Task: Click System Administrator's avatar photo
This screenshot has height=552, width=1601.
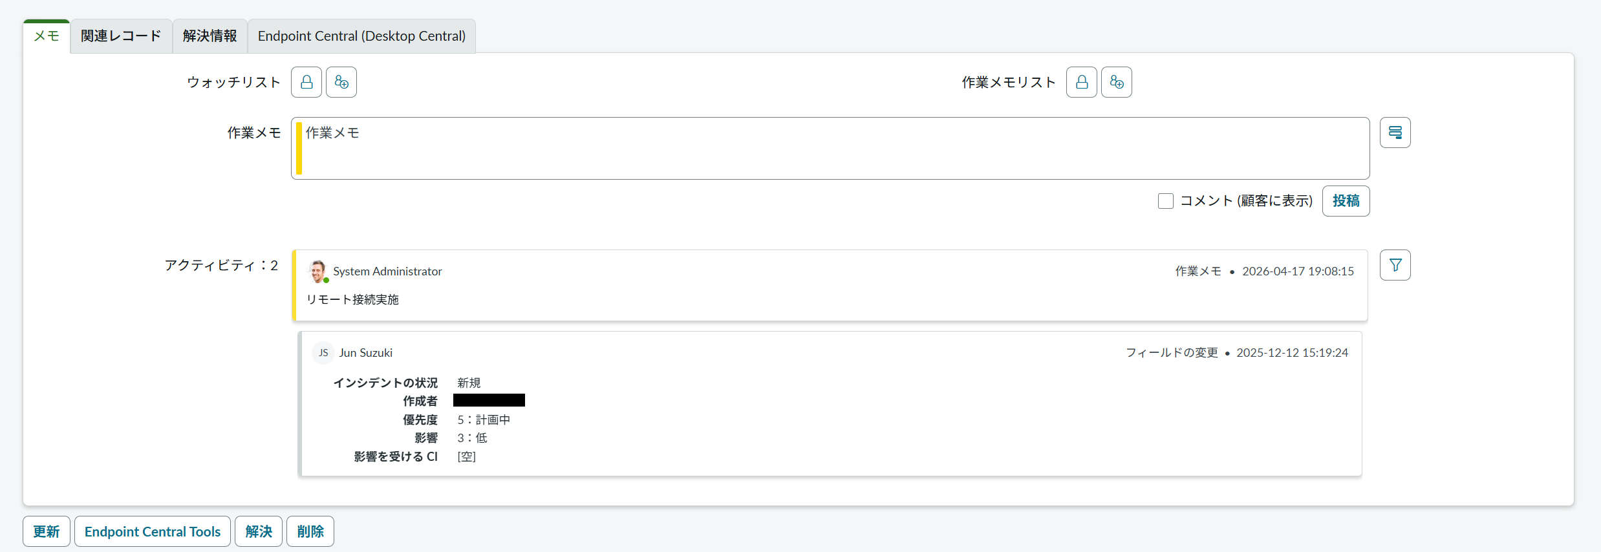Action: (317, 271)
